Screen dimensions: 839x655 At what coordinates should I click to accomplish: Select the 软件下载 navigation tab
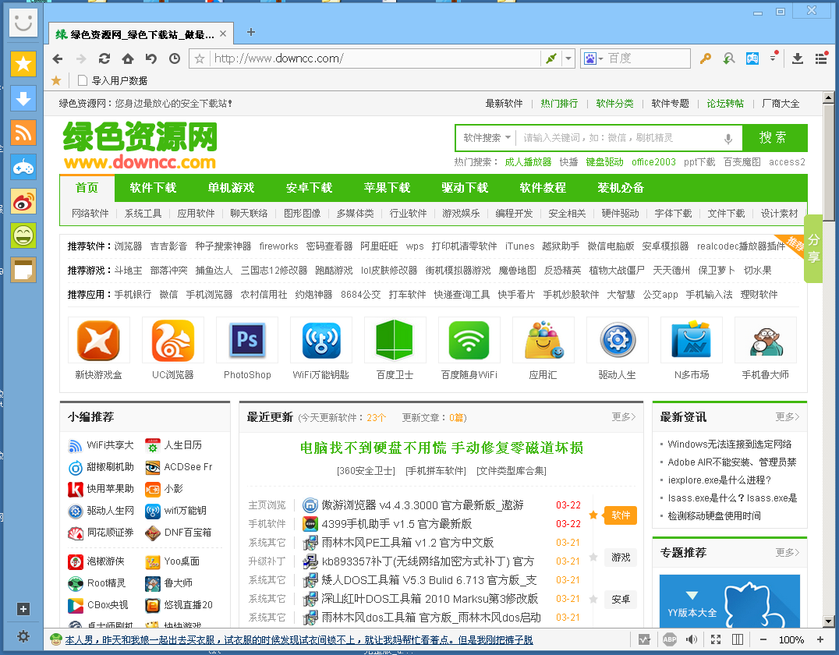[x=153, y=188]
